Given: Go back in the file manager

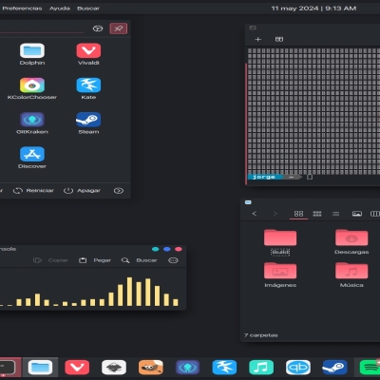Looking at the screenshot, I should [x=254, y=214].
